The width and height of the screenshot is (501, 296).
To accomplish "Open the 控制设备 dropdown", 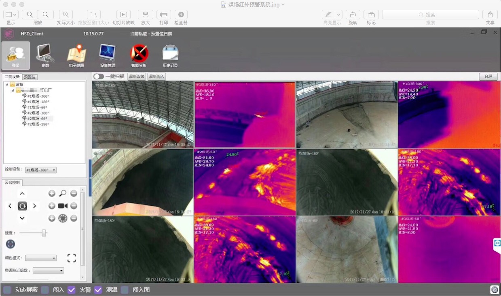I will coord(41,170).
